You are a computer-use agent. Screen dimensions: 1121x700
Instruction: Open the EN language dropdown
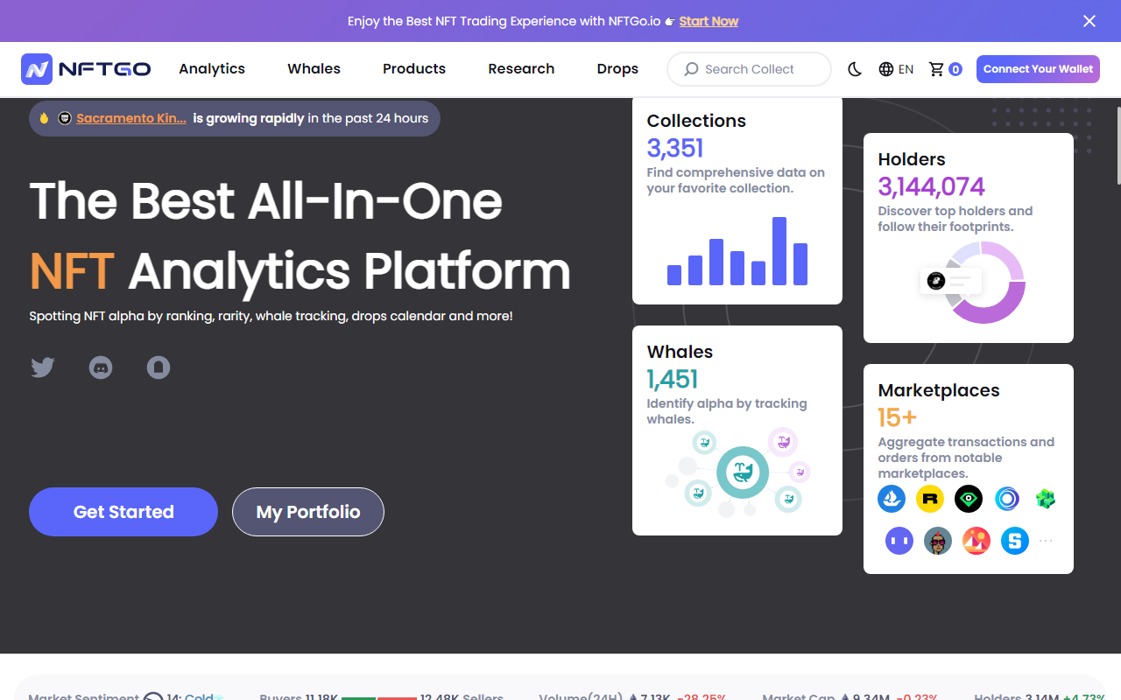click(x=896, y=68)
